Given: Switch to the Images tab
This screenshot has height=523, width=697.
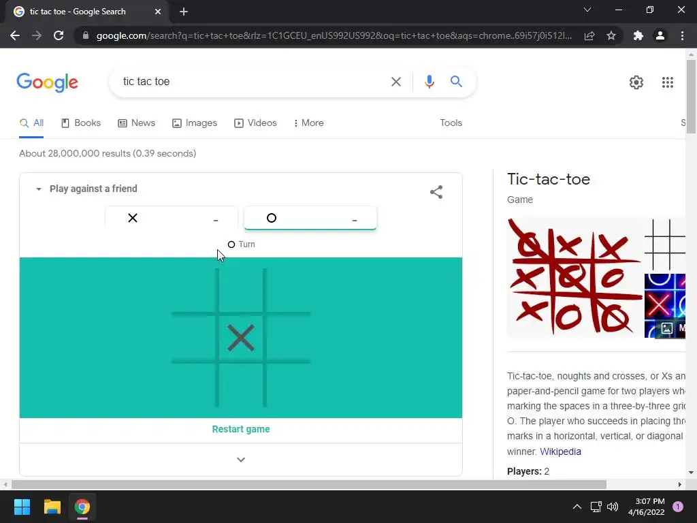Looking at the screenshot, I should point(195,123).
